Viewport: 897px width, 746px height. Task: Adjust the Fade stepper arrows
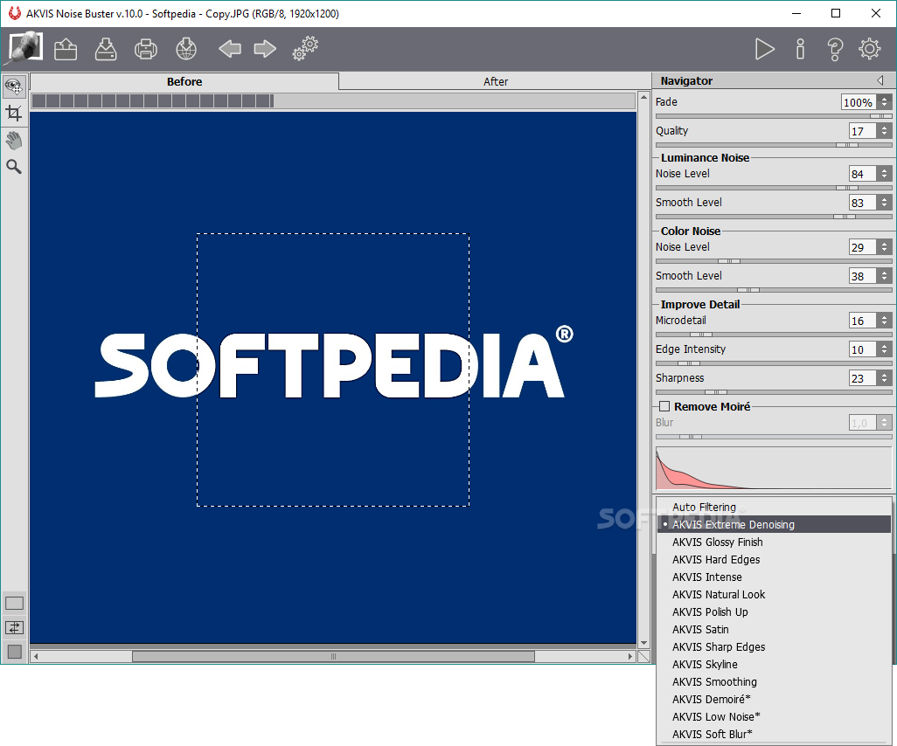tap(885, 102)
